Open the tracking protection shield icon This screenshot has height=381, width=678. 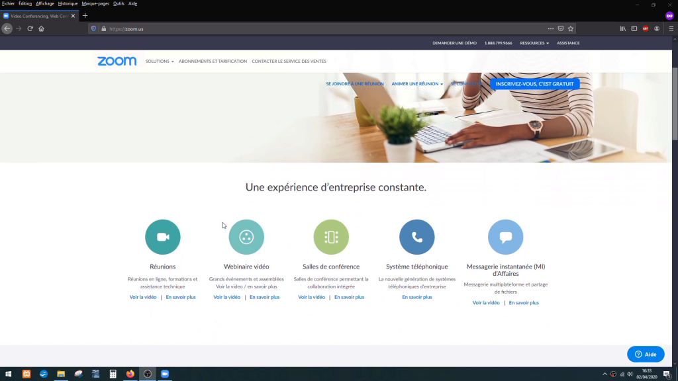point(93,28)
